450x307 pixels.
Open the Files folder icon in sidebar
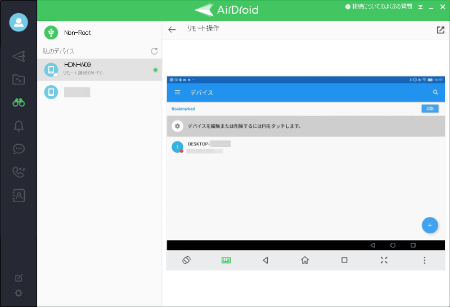[x=19, y=79]
